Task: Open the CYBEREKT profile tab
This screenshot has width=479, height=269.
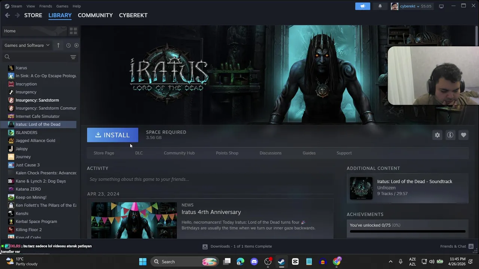Action: (133, 15)
